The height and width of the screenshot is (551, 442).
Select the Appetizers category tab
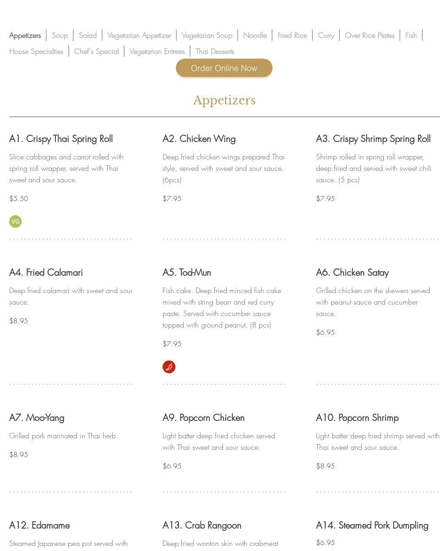click(25, 35)
